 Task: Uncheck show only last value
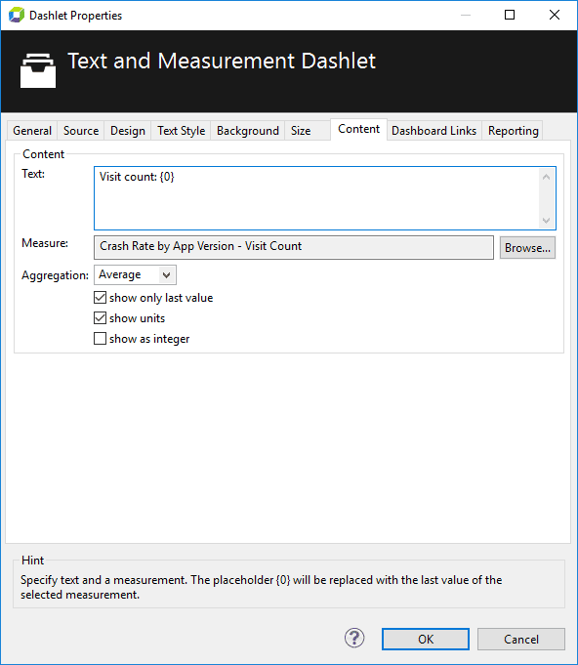pos(101,297)
